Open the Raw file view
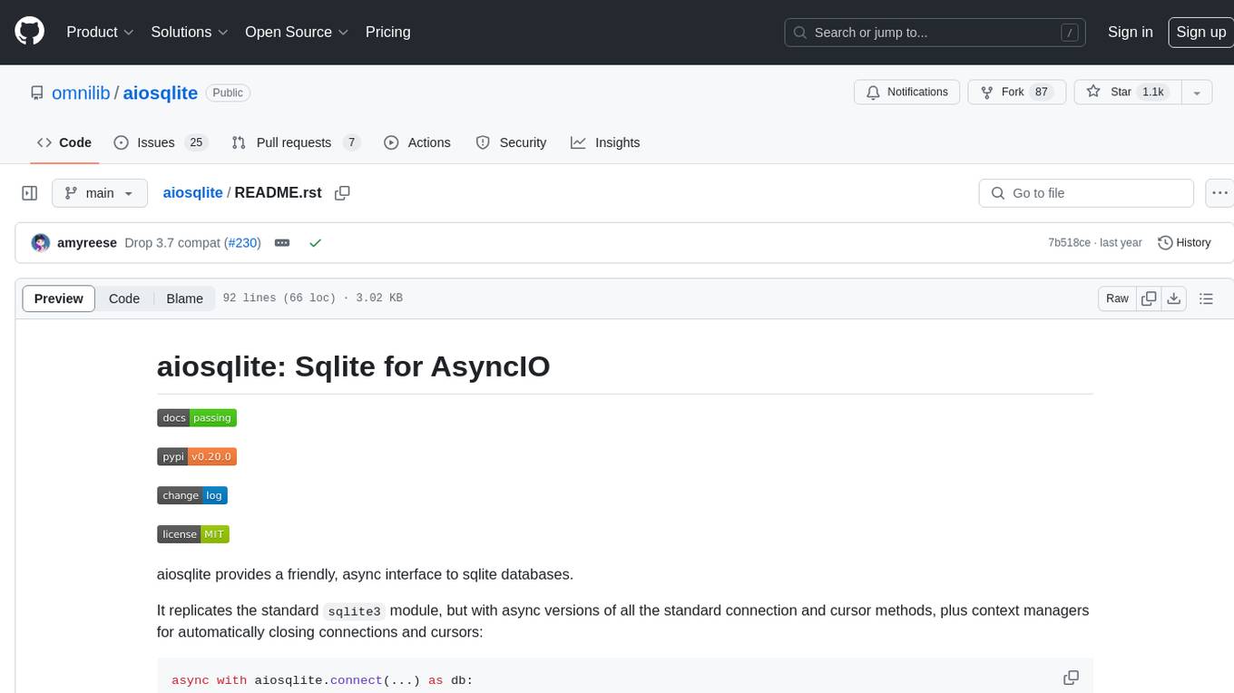Image resolution: width=1234 pixels, height=693 pixels. tap(1117, 298)
